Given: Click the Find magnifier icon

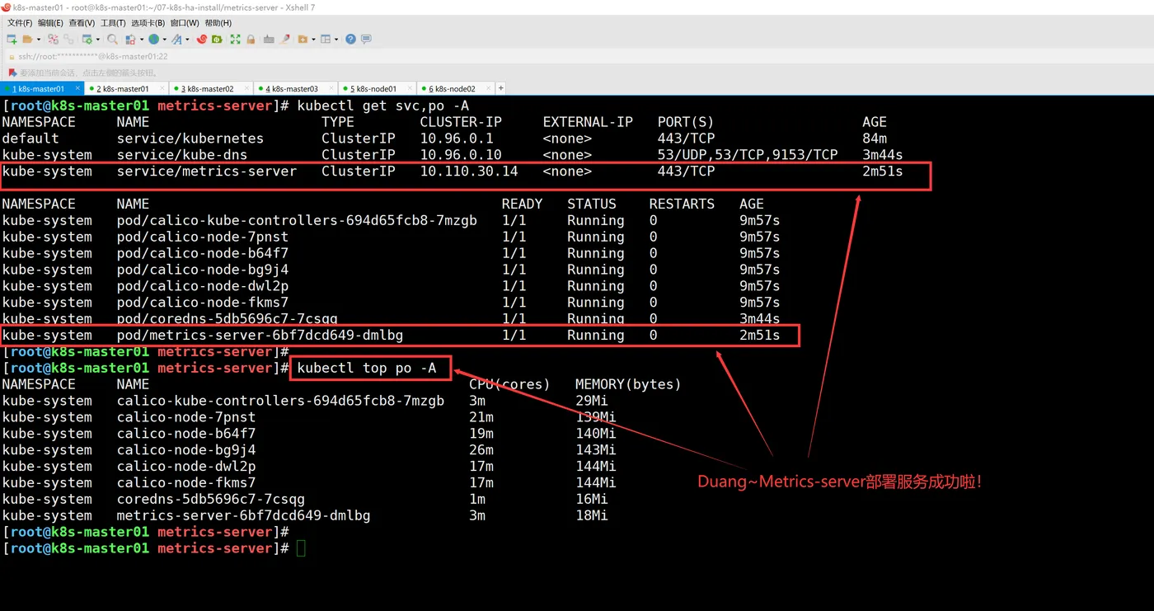Looking at the screenshot, I should coord(112,40).
